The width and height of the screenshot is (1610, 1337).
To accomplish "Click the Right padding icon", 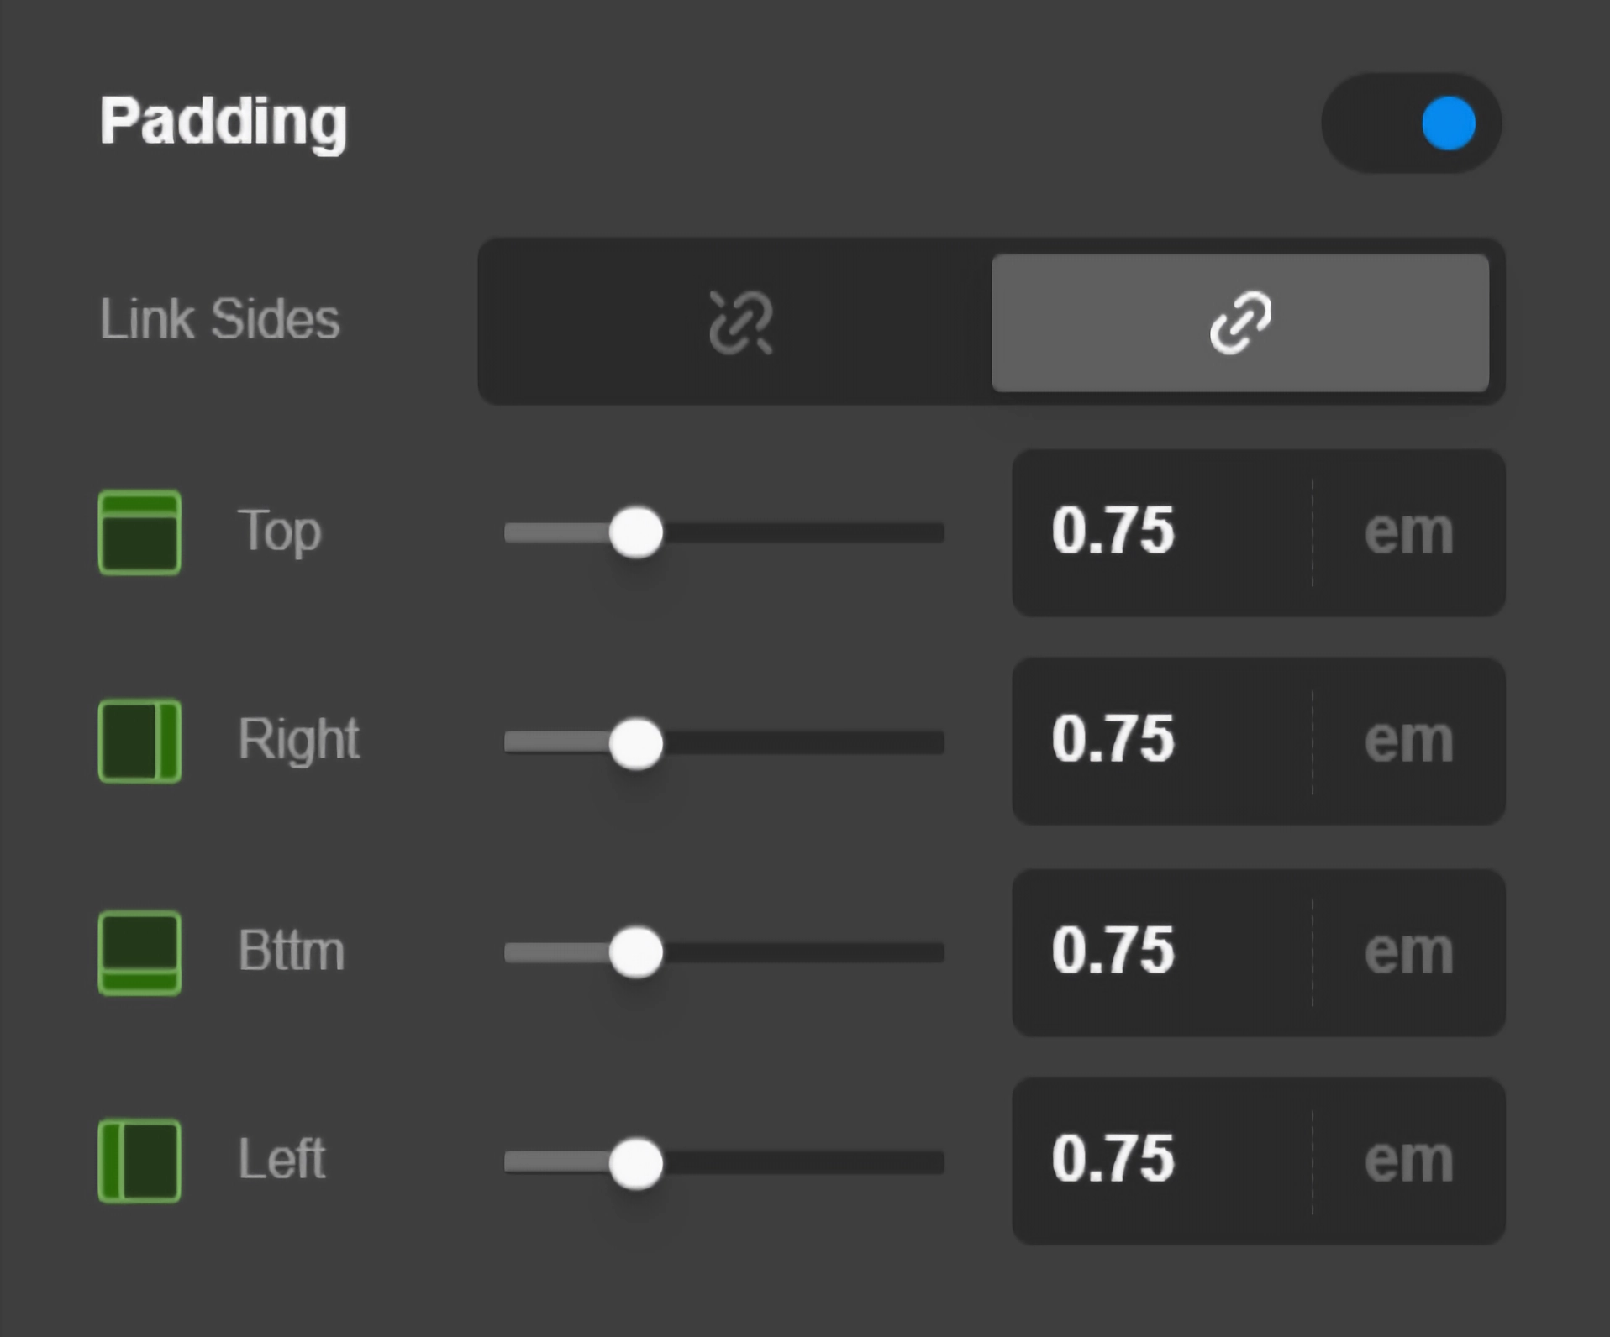I will [139, 741].
